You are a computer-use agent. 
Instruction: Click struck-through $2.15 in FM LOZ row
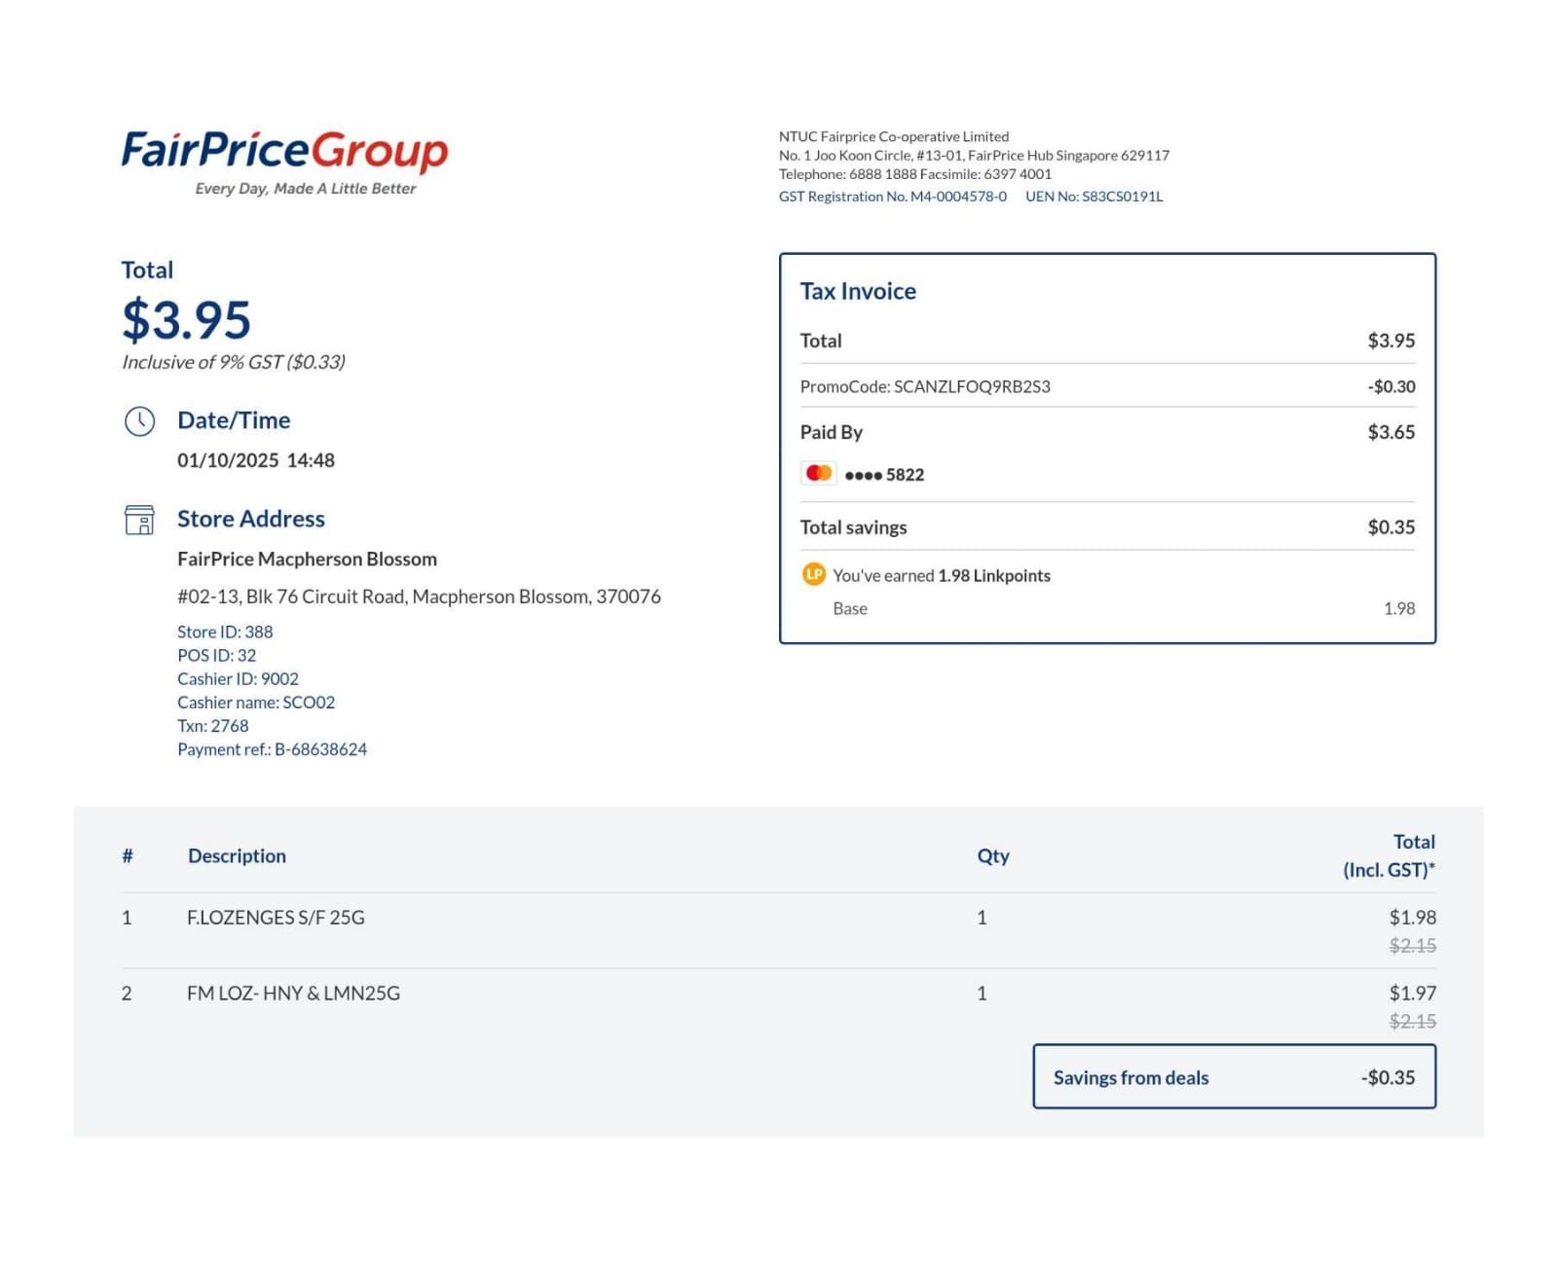point(1413,1021)
